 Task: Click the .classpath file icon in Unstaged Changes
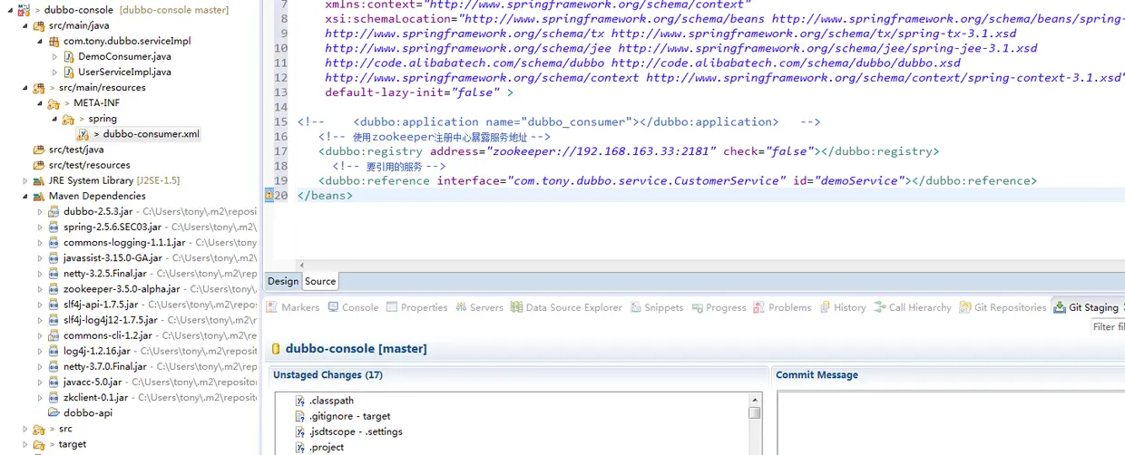pyautogui.click(x=300, y=401)
